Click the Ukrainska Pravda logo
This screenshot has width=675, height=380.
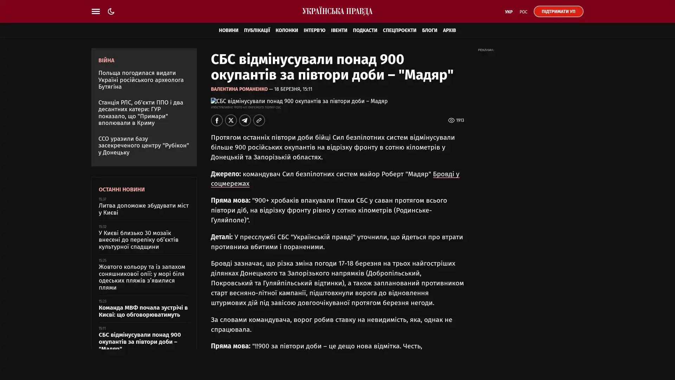click(337, 12)
